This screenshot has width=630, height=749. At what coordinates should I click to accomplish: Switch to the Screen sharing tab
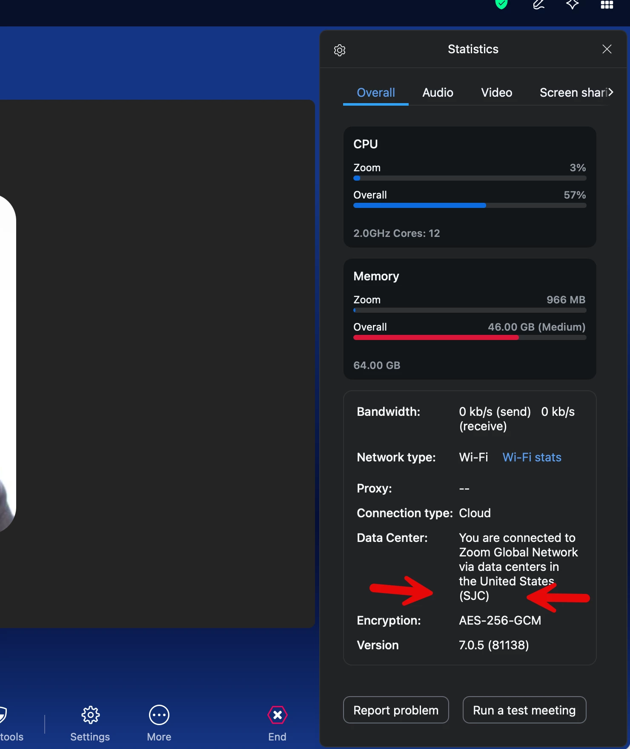point(573,92)
